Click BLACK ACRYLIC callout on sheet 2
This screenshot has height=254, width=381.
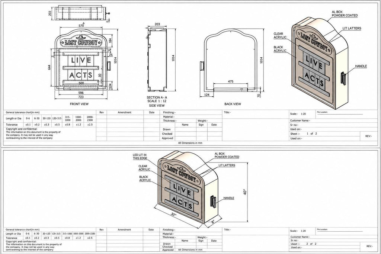[145, 179]
